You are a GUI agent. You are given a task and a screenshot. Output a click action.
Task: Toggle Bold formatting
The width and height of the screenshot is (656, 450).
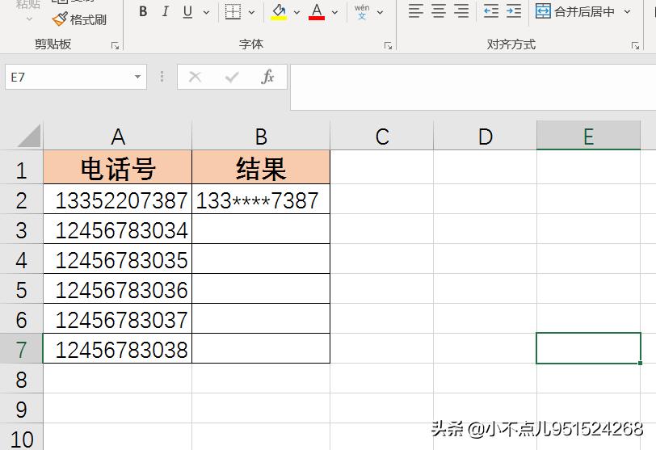pos(143,11)
